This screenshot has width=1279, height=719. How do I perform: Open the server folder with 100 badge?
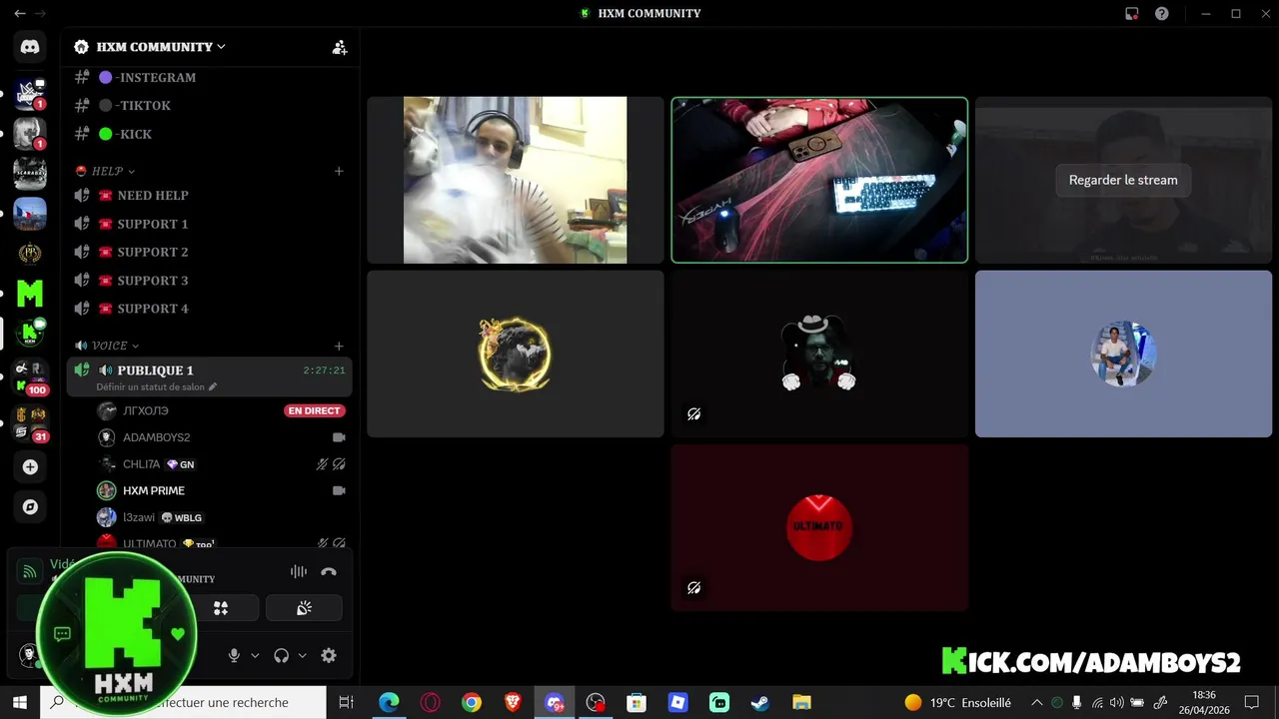pyautogui.click(x=30, y=377)
